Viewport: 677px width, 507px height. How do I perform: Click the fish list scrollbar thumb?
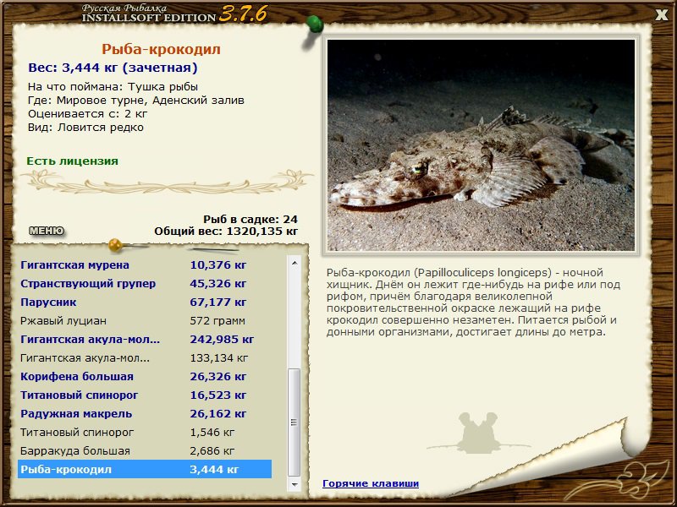tap(294, 422)
